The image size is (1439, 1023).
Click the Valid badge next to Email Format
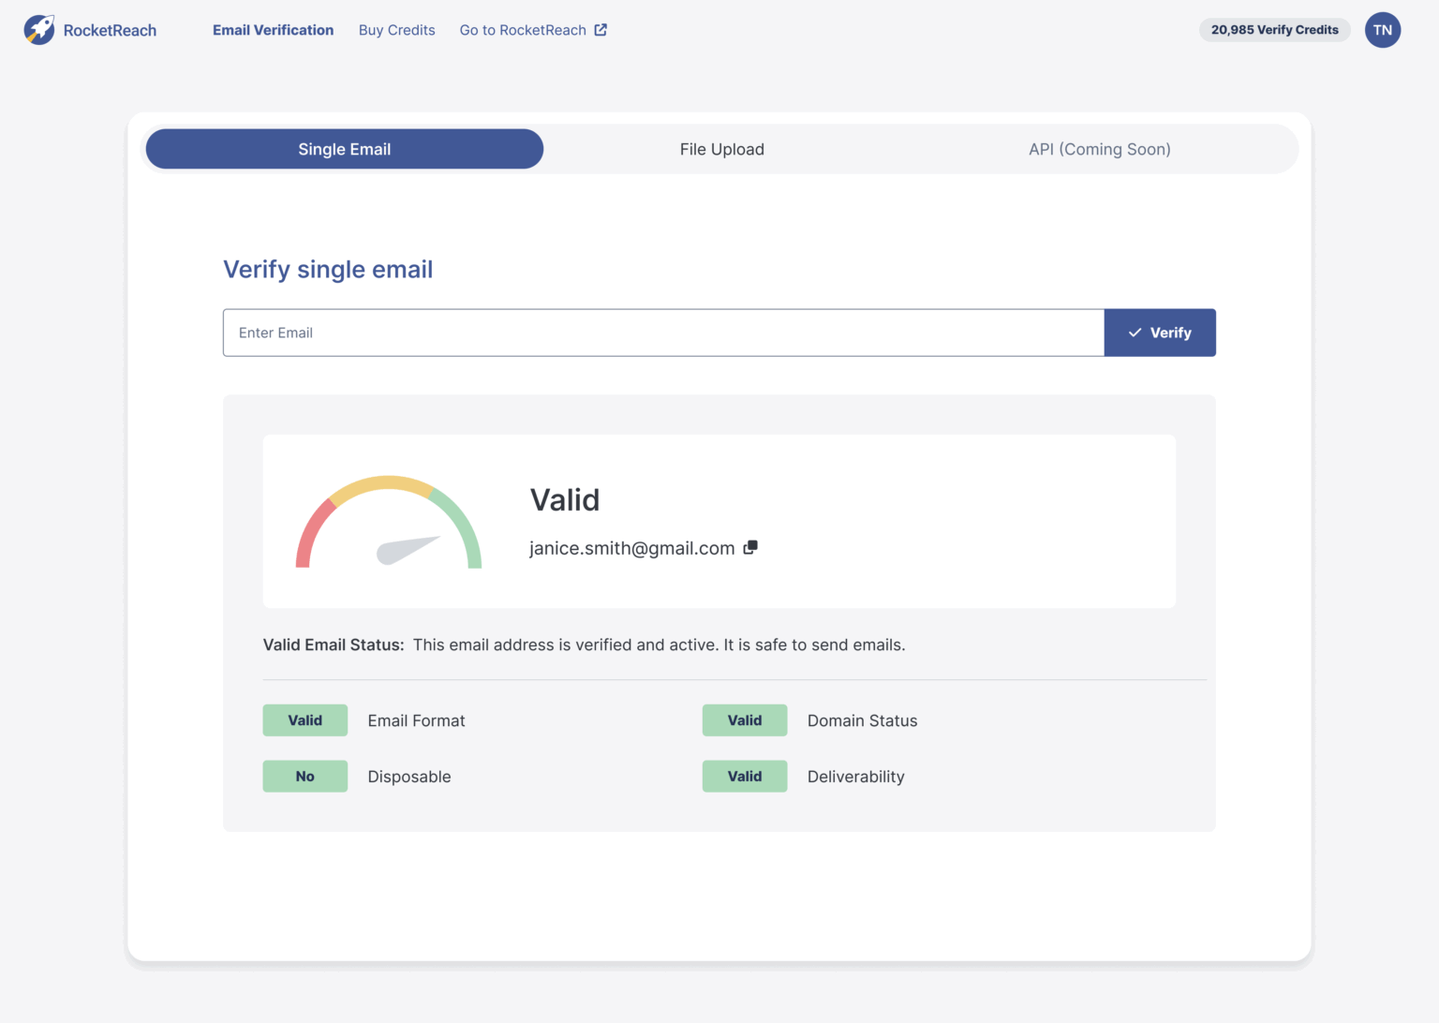(304, 719)
